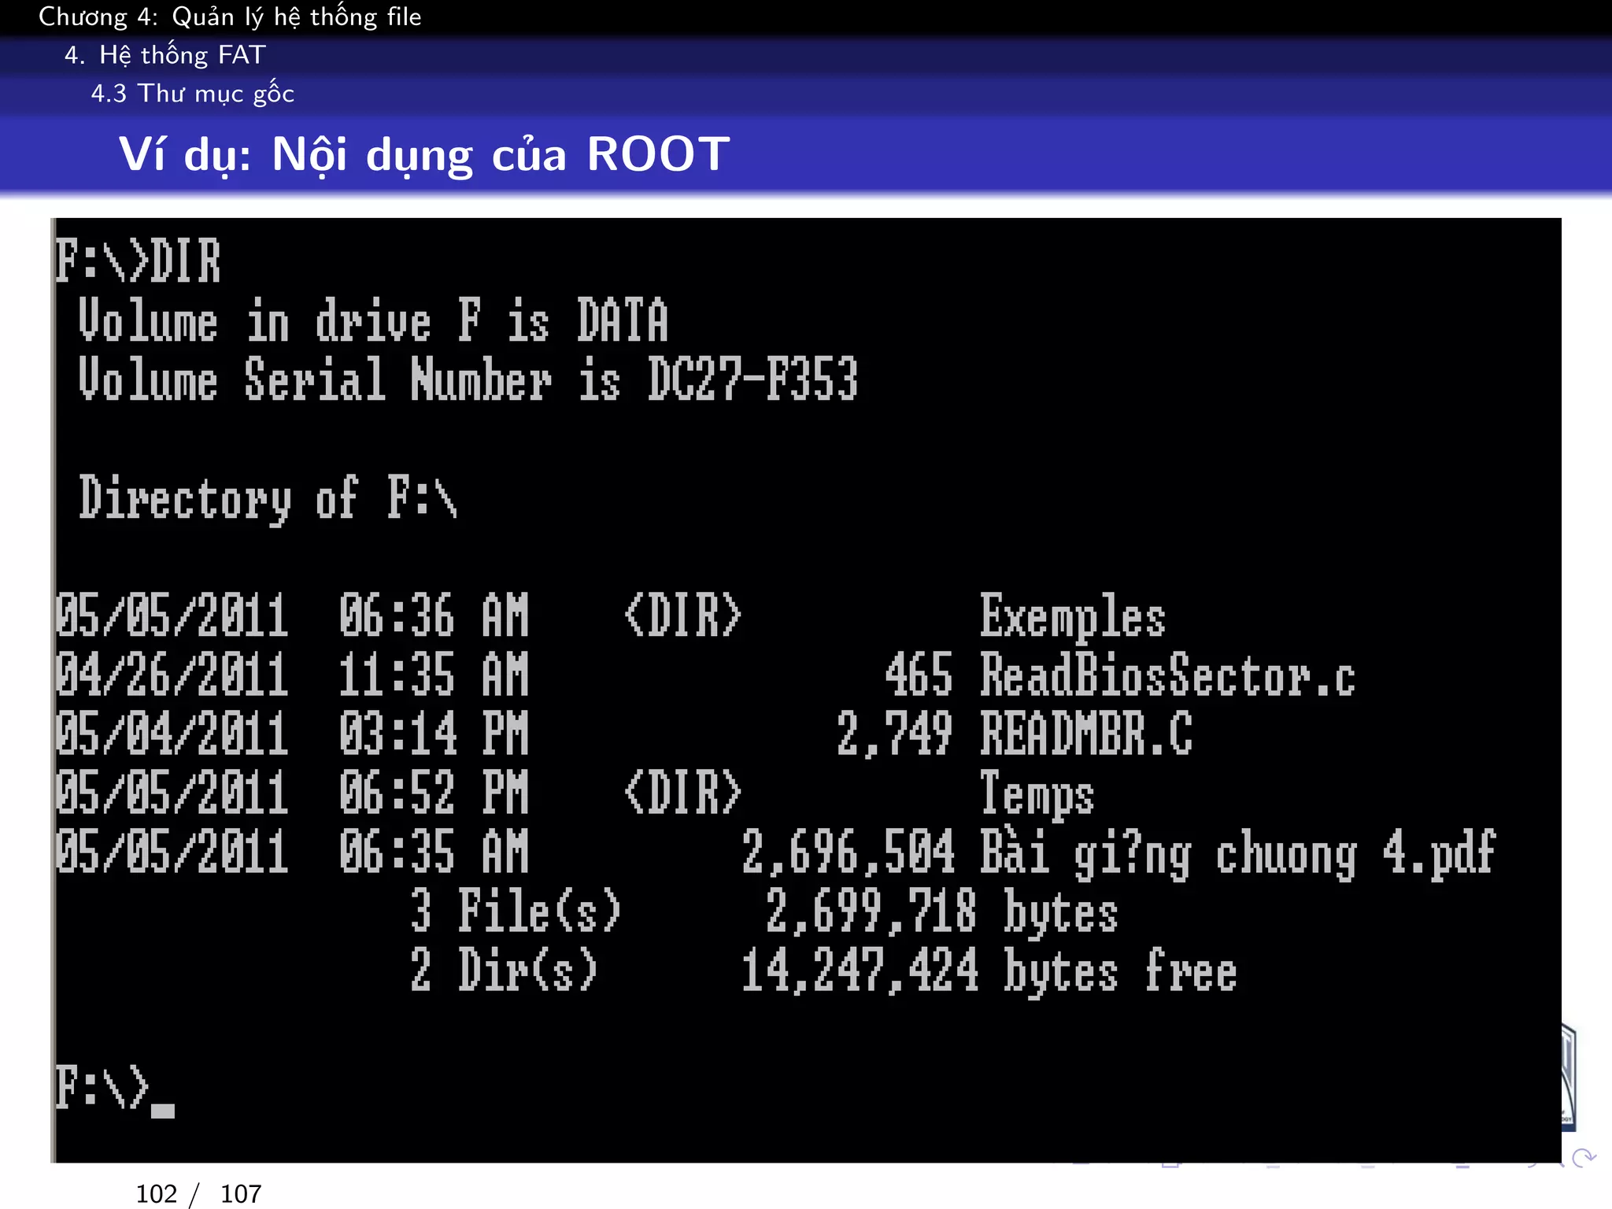This screenshot has height=1209, width=1612.
Task: Click the time '11:35 AM'
Action: click(434, 675)
